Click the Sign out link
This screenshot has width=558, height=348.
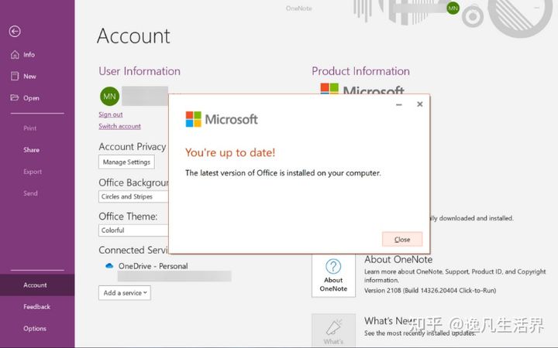[111, 114]
